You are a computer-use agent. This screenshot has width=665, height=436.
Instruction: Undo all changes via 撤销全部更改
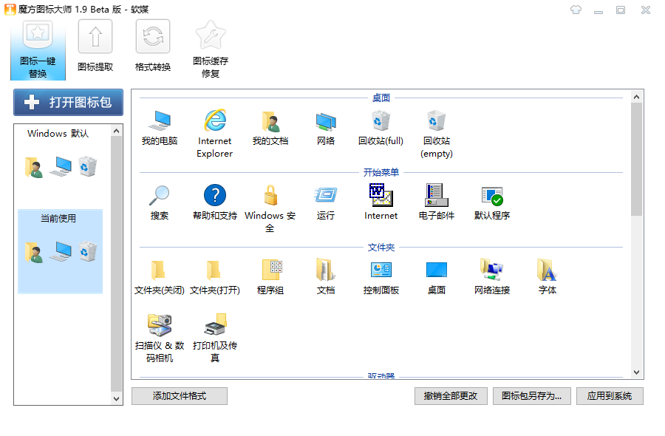click(450, 396)
